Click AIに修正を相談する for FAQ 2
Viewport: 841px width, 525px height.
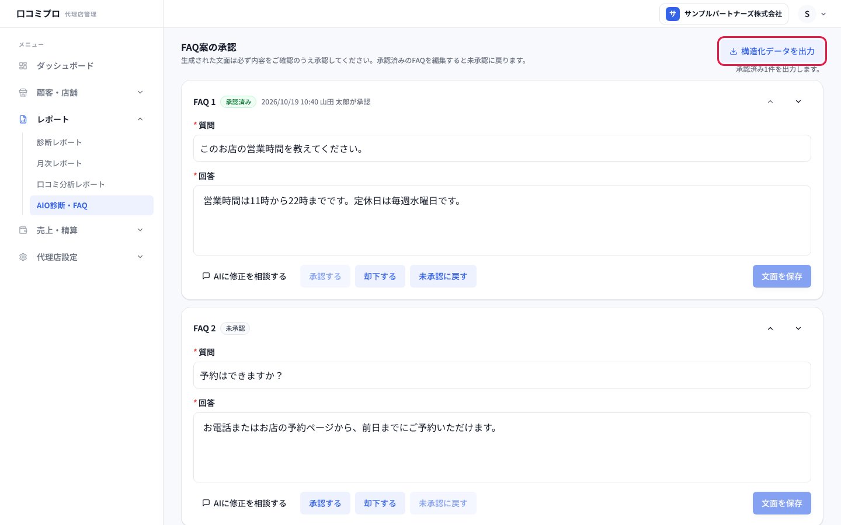click(x=244, y=503)
